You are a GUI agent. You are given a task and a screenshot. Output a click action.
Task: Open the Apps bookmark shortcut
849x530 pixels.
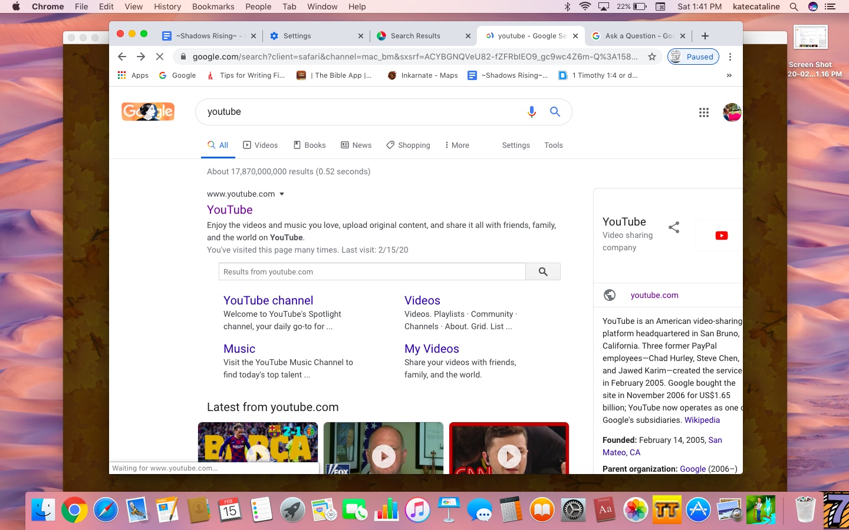click(x=133, y=75)
